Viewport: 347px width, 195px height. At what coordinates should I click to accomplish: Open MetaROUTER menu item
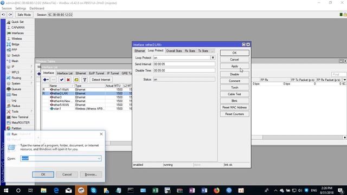pyautogui.click(x=21, y=123)
